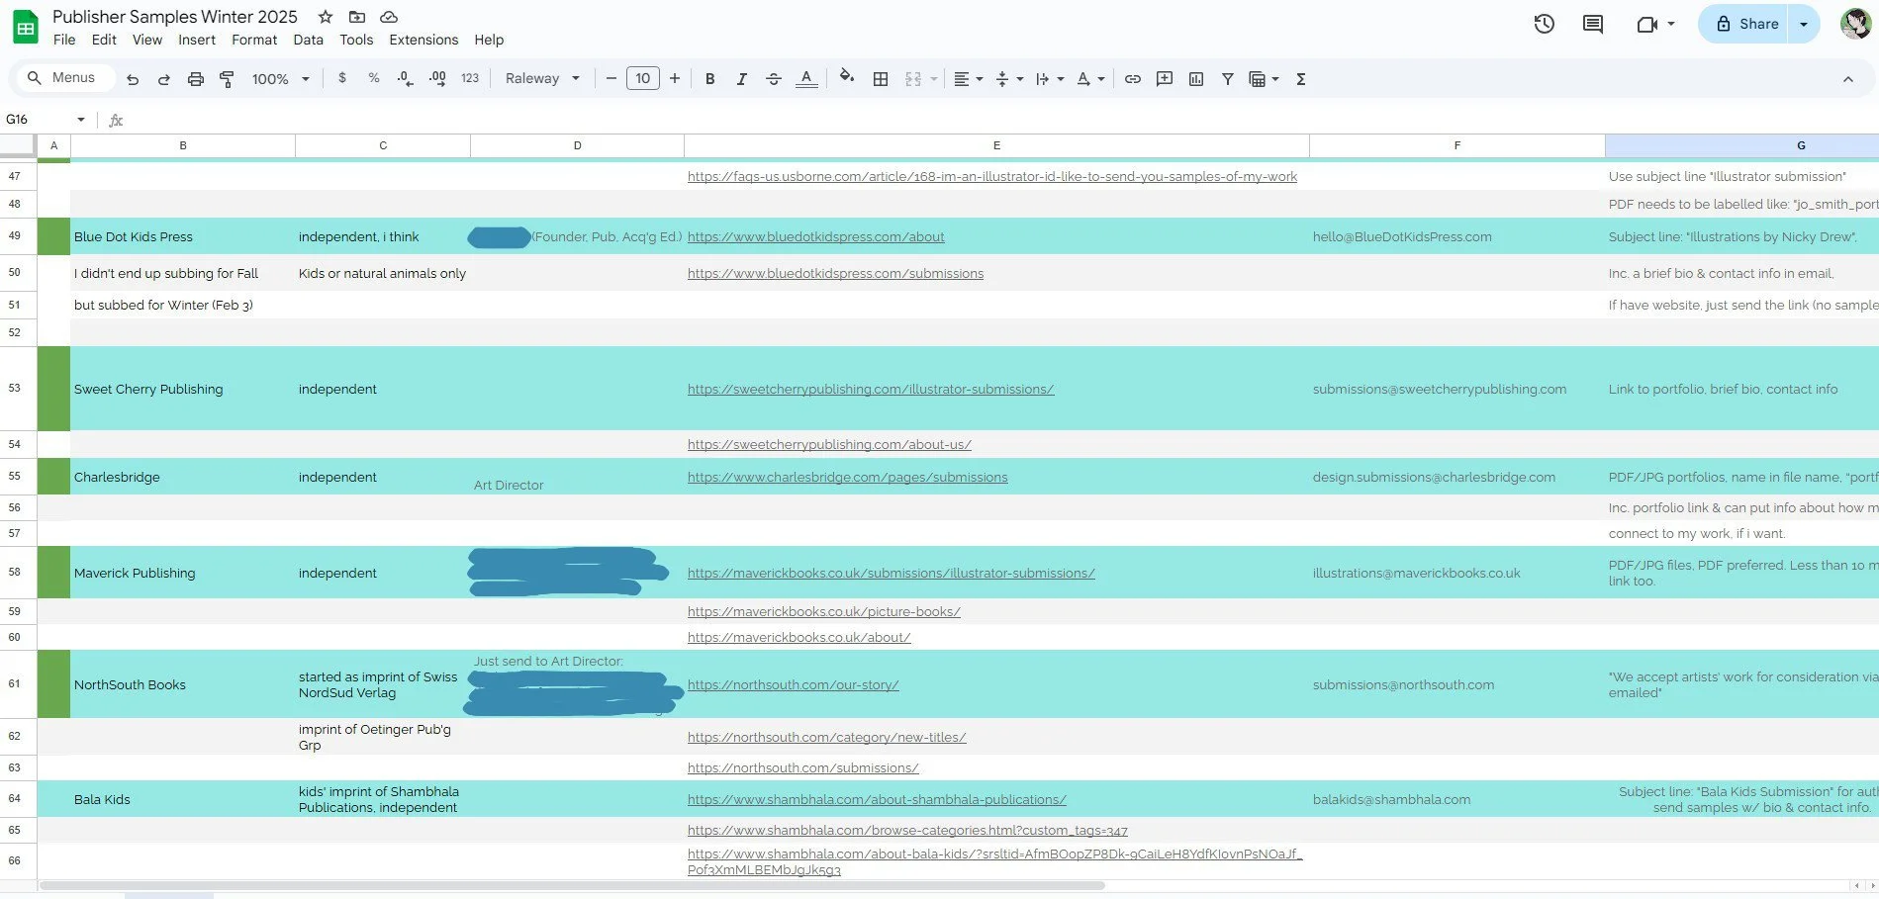Click the Name box showing G16

pos(45,119)
